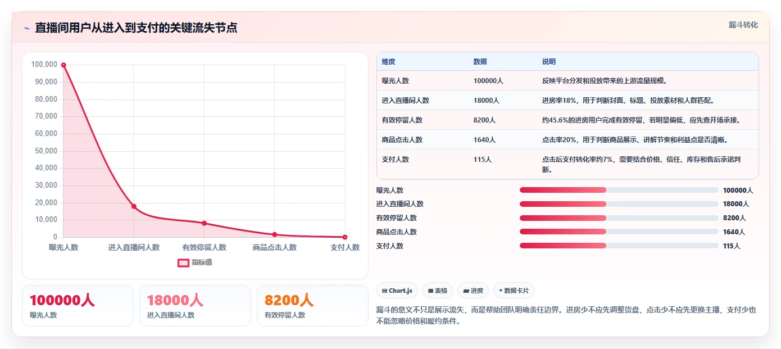Click the 支付人数 x-axis label
781x349 pixels.
(x=345, y=247)
